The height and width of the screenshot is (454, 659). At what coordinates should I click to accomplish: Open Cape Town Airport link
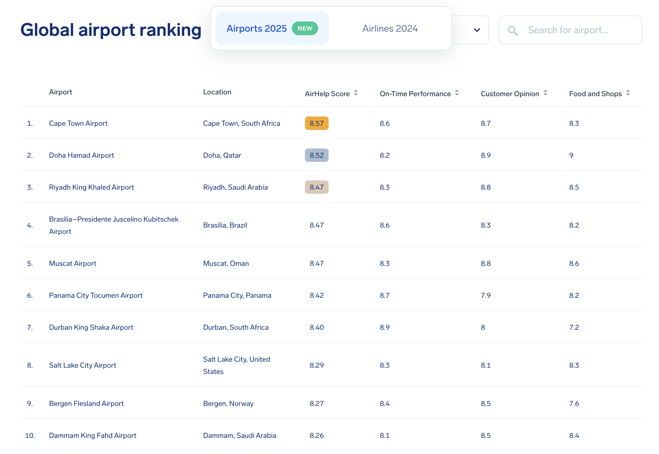pos(78,123)
